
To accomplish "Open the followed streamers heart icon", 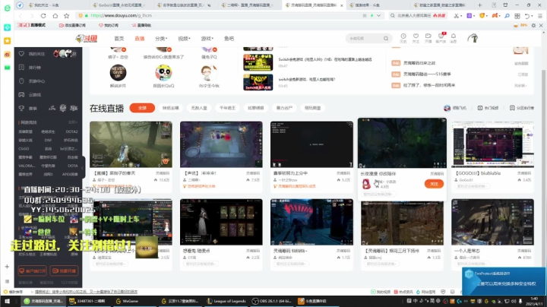I will click(x=416, y=36).
